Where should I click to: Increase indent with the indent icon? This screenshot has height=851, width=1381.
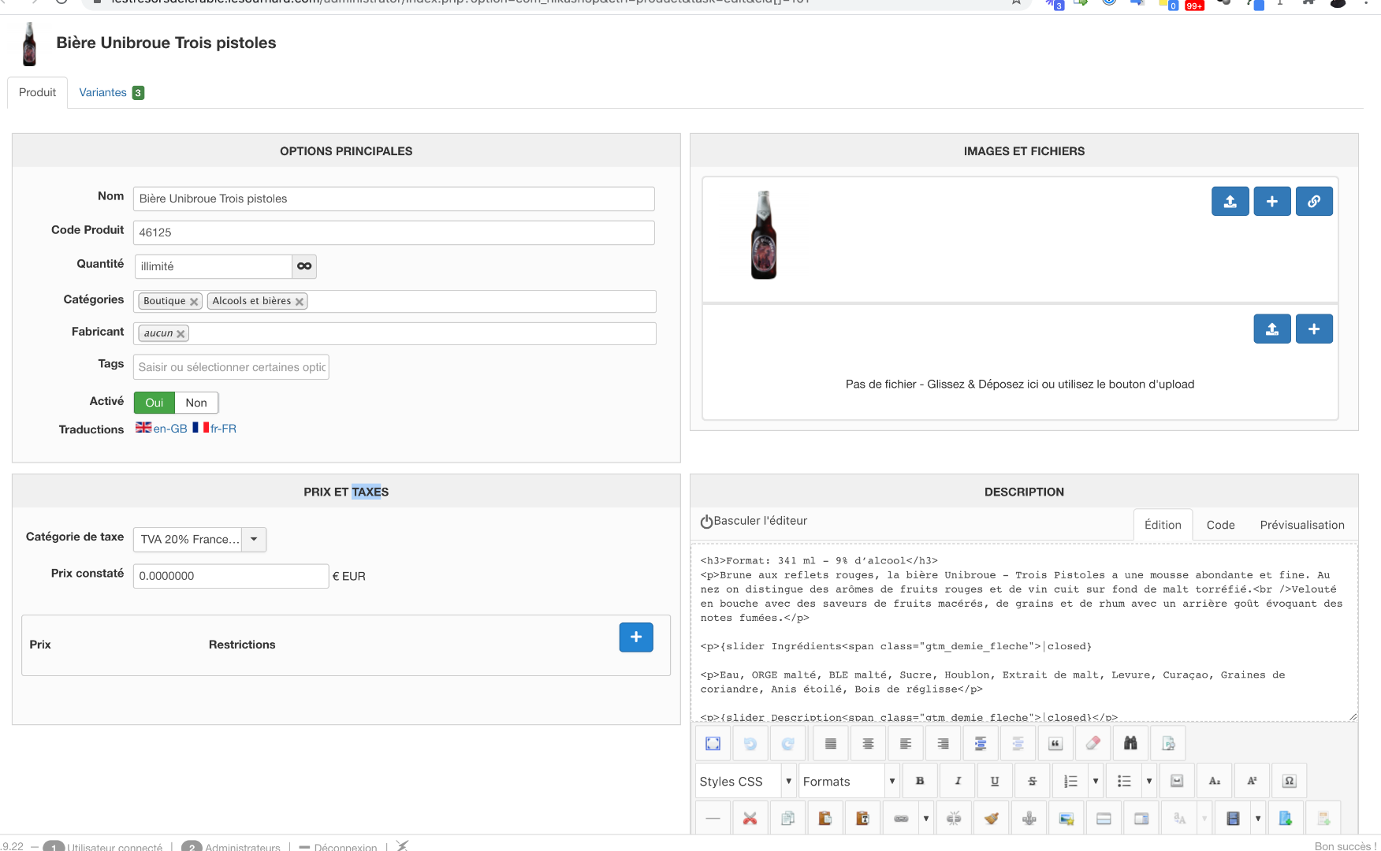(x=981, y=743)
